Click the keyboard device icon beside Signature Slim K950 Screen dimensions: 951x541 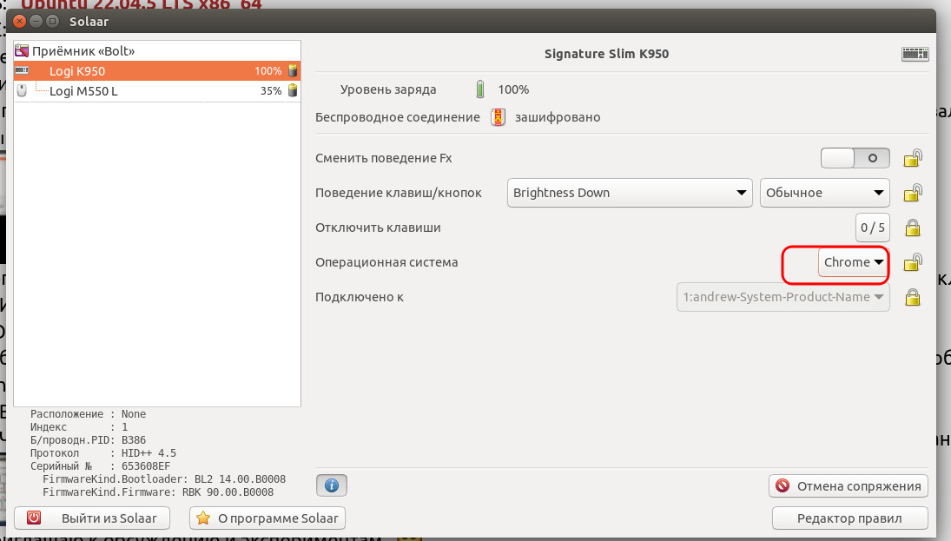tap(915, 54)
